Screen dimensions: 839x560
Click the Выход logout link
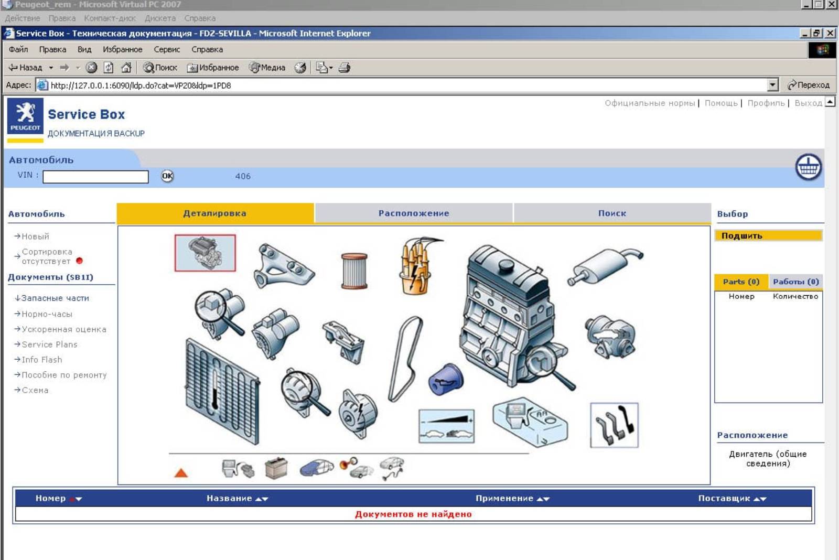808,103
